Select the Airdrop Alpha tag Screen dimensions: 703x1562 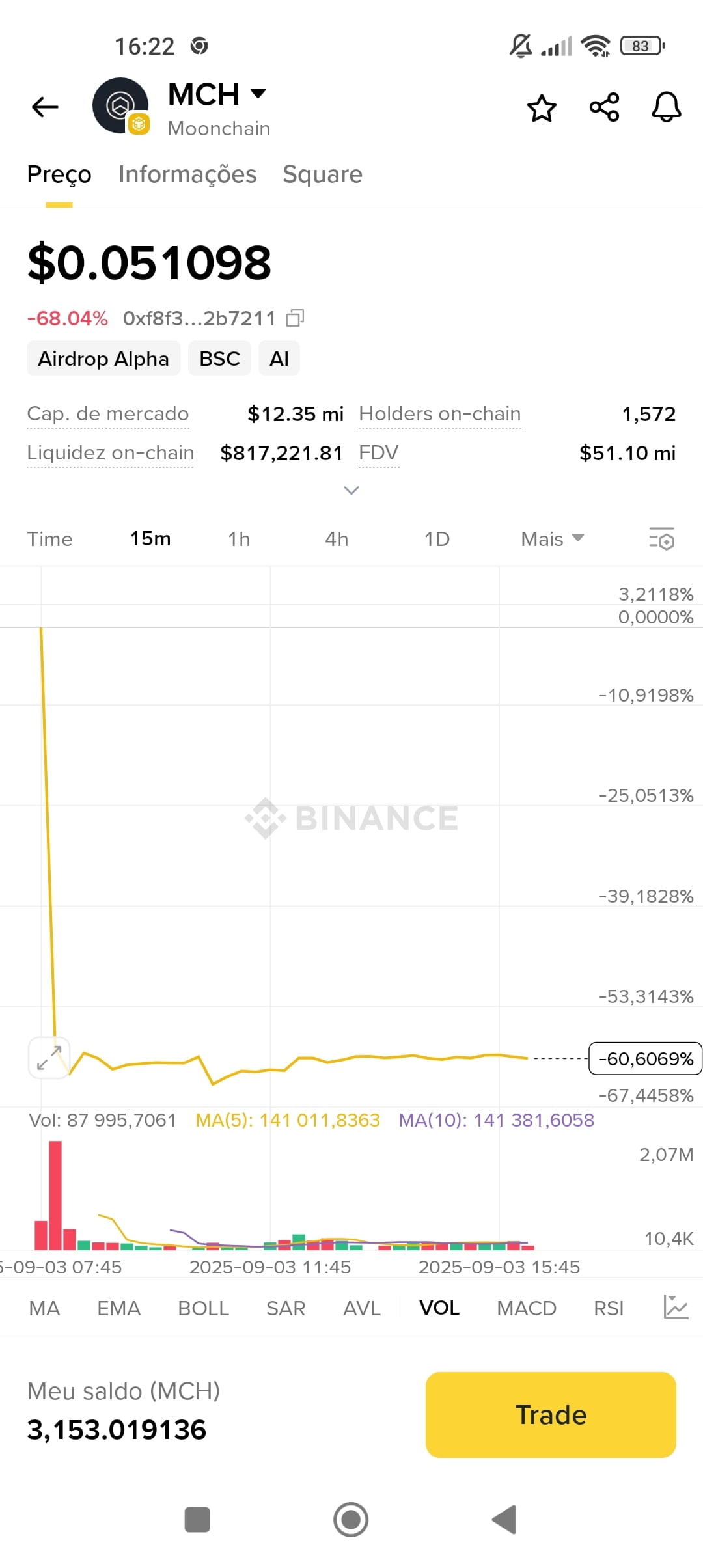tap(103, 359)
